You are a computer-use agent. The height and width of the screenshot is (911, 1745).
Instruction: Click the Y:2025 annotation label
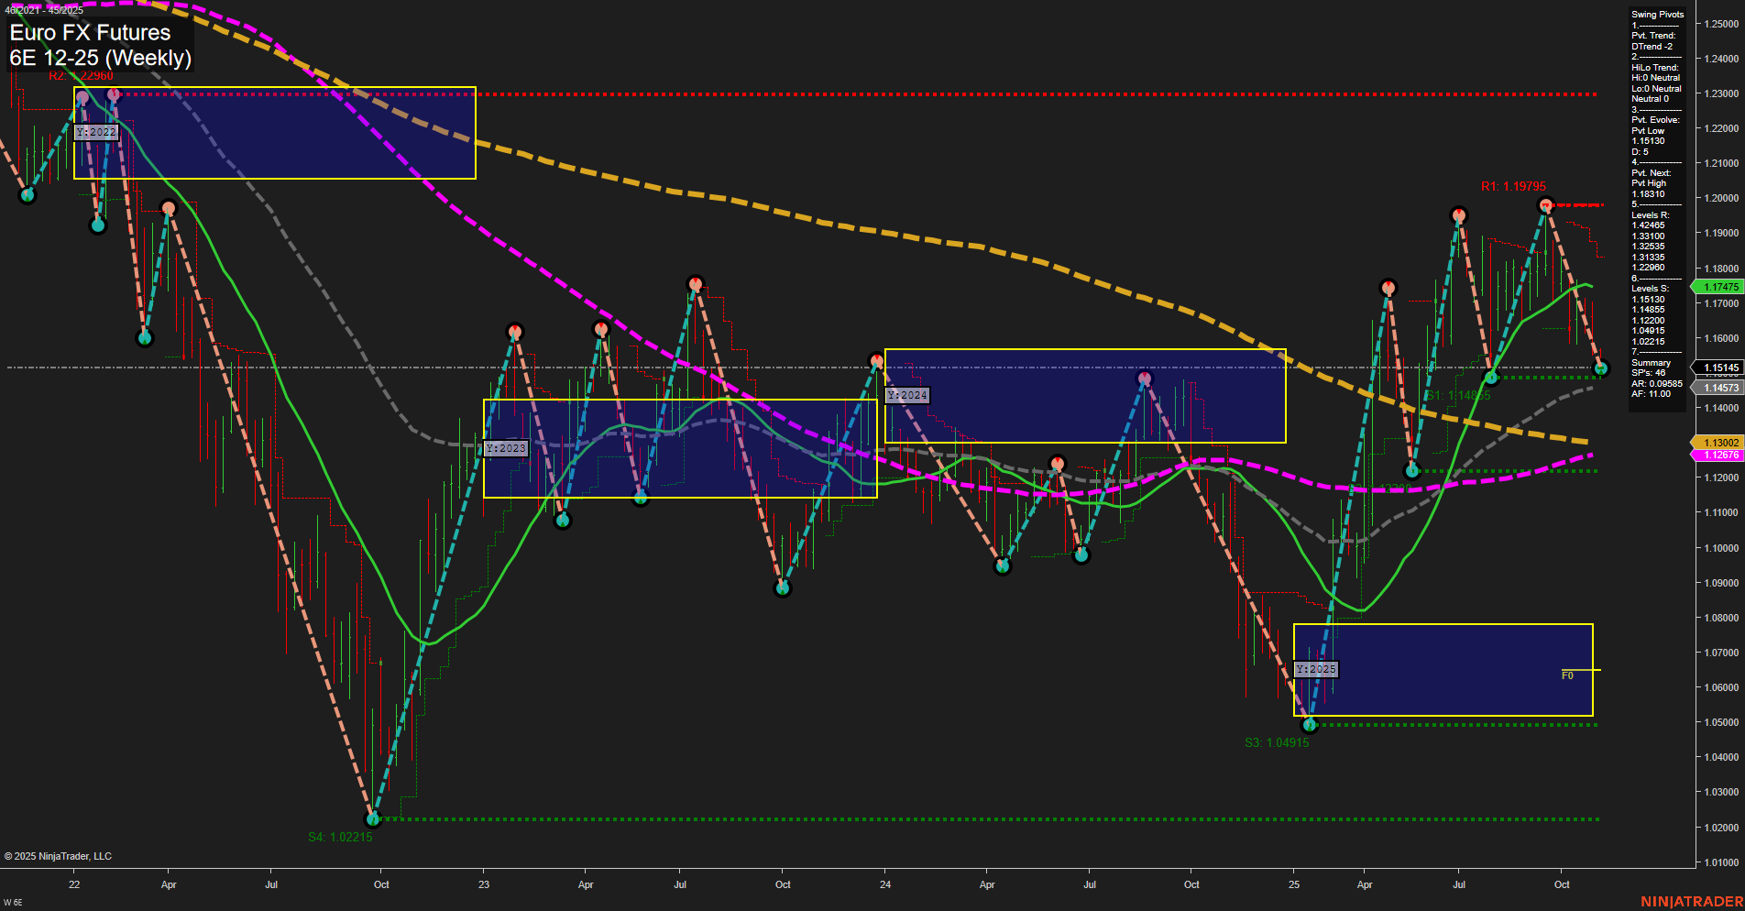pyautogui.click(x=1315, y=669)
